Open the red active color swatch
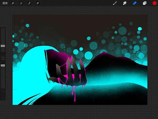Screen dimensions: 158x119 tap(154, 3)
